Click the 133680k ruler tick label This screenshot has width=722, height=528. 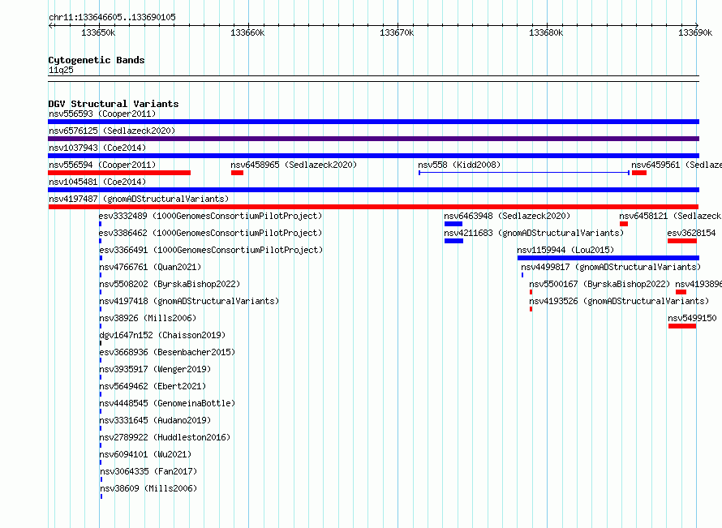[x=546, y=32]
